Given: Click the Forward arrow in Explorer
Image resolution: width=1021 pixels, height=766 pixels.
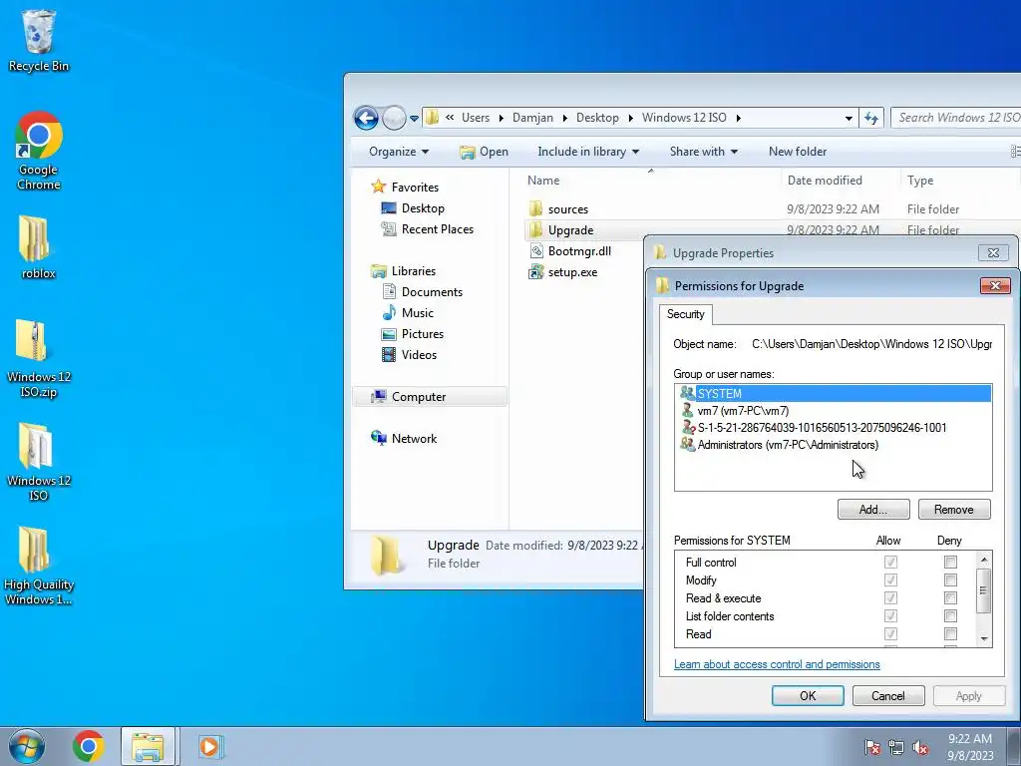Looking at the screenshot, I should click(394, 118).
